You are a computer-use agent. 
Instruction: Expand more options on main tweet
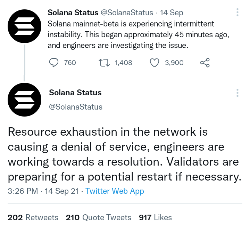click(x=237, y=93)
